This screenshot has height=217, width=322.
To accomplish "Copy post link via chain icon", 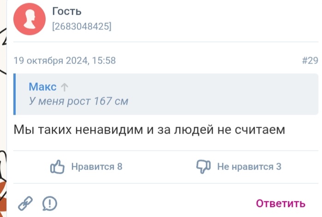I will [25, 203].
